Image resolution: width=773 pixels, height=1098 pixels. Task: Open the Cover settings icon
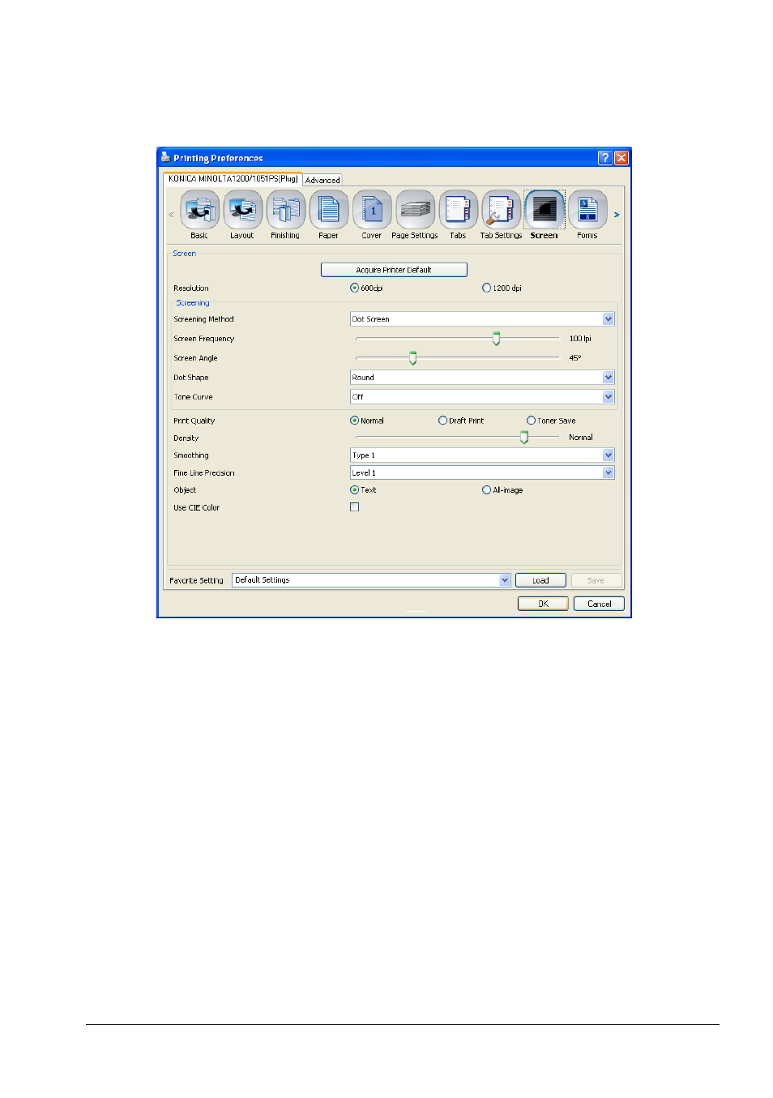372,210
